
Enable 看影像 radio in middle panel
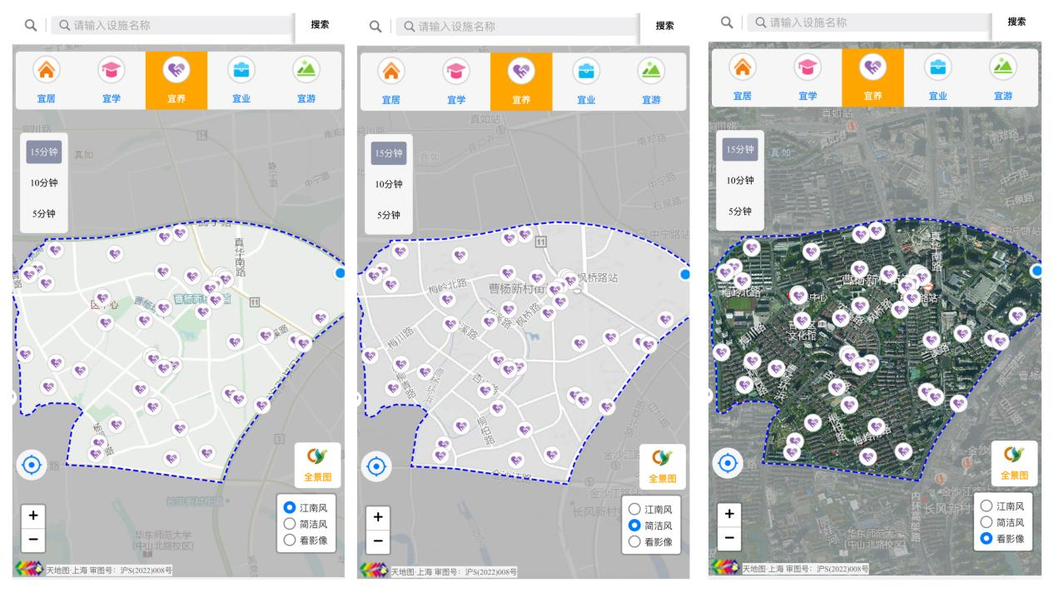point(634,541)
